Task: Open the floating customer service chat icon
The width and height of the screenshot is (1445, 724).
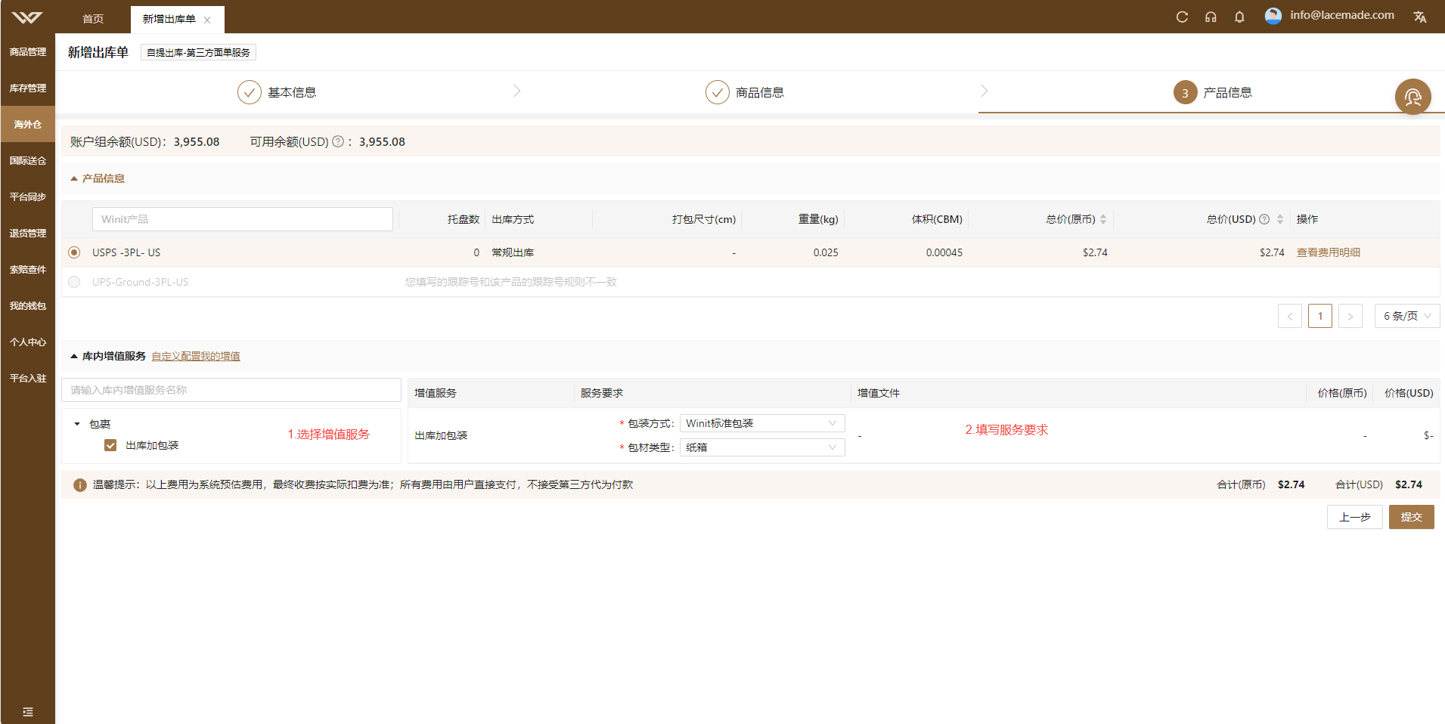Action: pyautogui.click(x=1412, y=97)
